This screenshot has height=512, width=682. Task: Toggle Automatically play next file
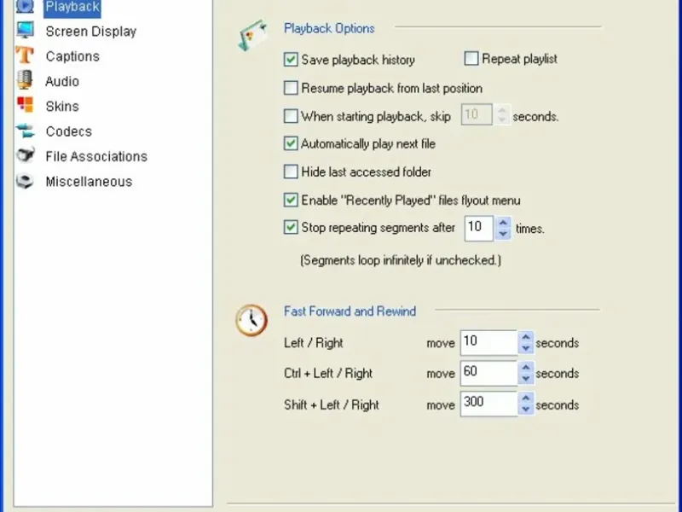291,143
